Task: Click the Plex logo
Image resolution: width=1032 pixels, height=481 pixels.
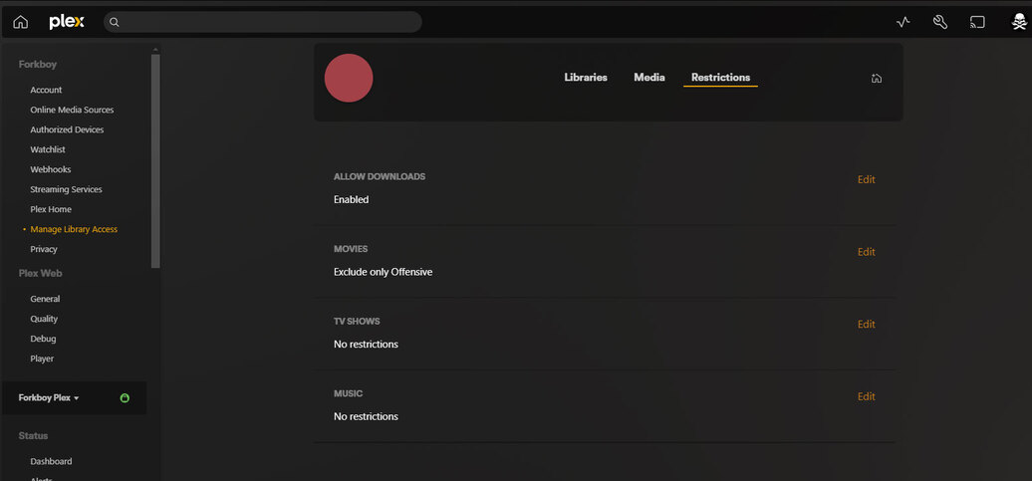Action: tap(67, 22)
